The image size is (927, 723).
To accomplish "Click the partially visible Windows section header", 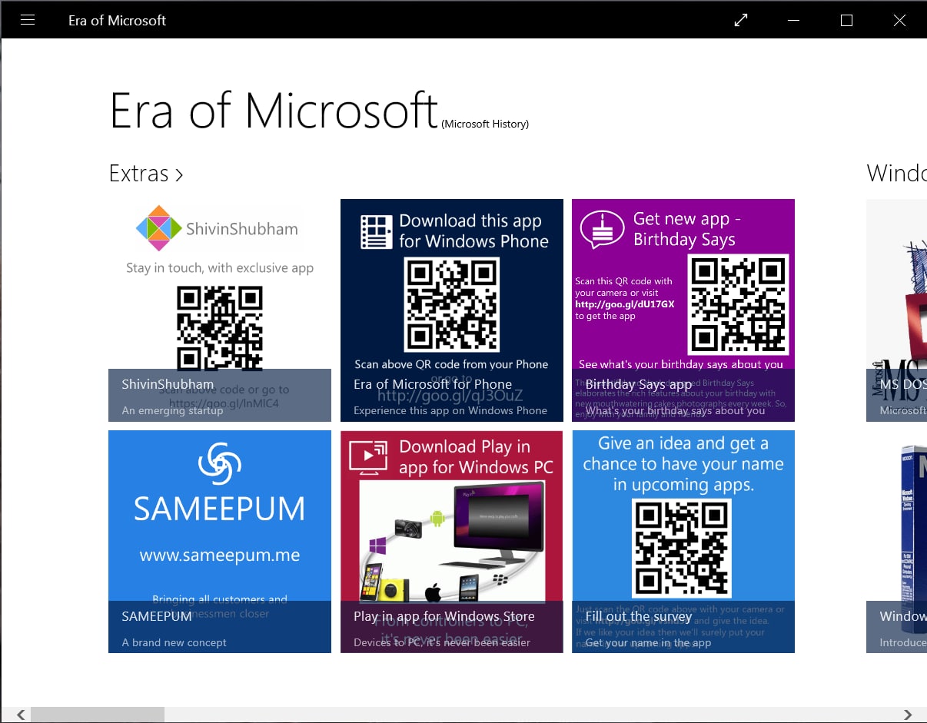I will coord(896,174).
